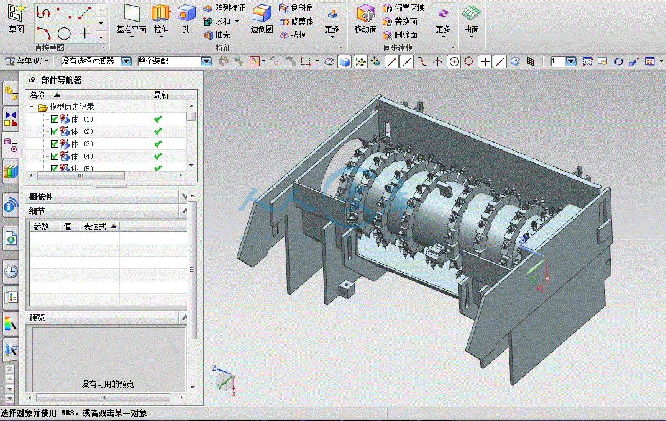The width and height of the screenshot is (666, 421).
Task: Open the 更多 dropdown in 特征 group
Action: point(332,22)
